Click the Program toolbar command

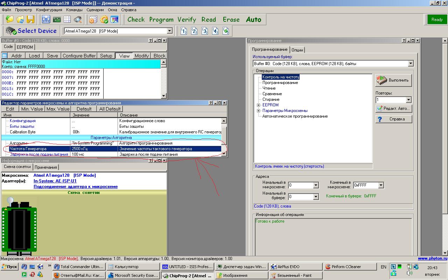click(x=161, y=19)
